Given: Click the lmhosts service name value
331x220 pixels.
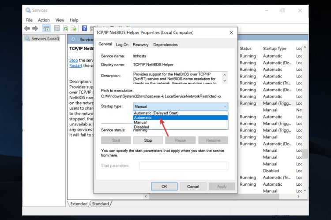Looking at the screenshot, I should pyautogui.click(x=139, y=56).
